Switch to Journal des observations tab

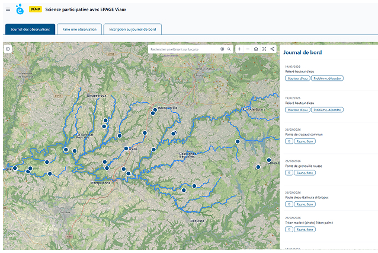point(30,29)
